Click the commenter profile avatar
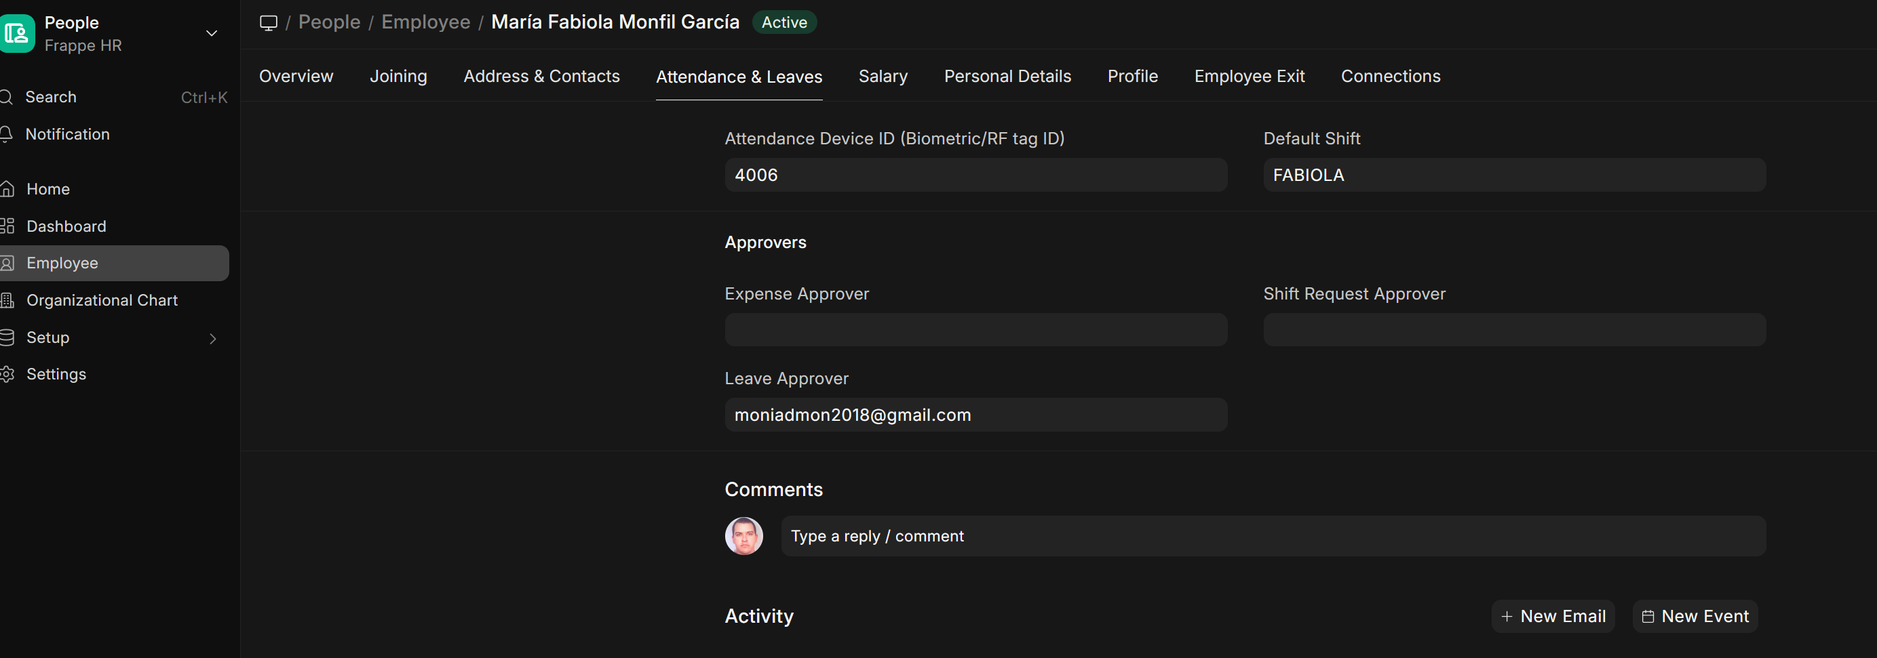1877x658 pixels. 743,536
